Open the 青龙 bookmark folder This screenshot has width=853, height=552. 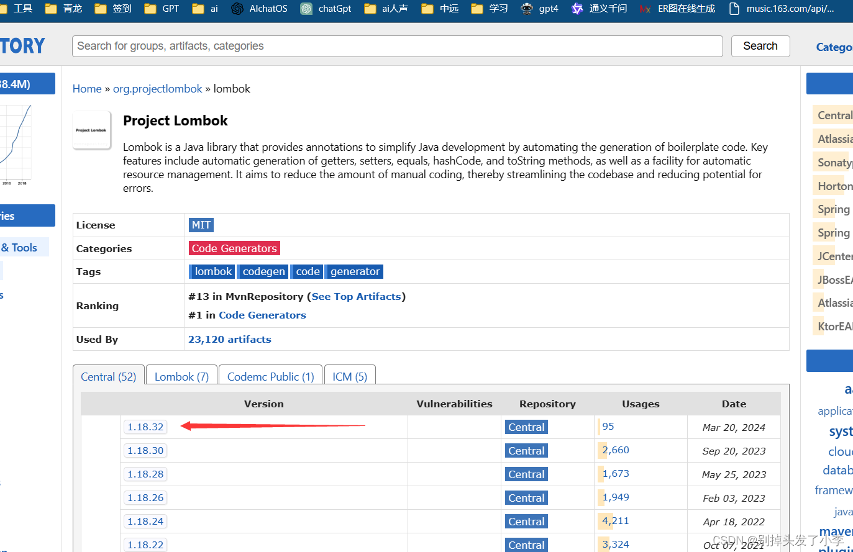pos(64,9)
